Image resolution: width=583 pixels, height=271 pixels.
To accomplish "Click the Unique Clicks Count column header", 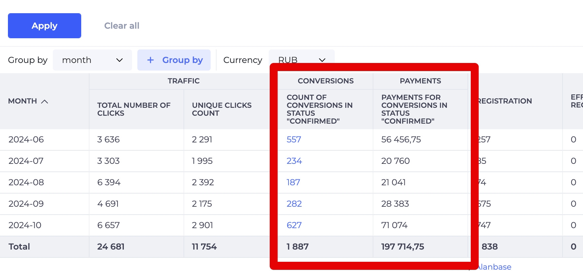I will click(x=222, y=109).
